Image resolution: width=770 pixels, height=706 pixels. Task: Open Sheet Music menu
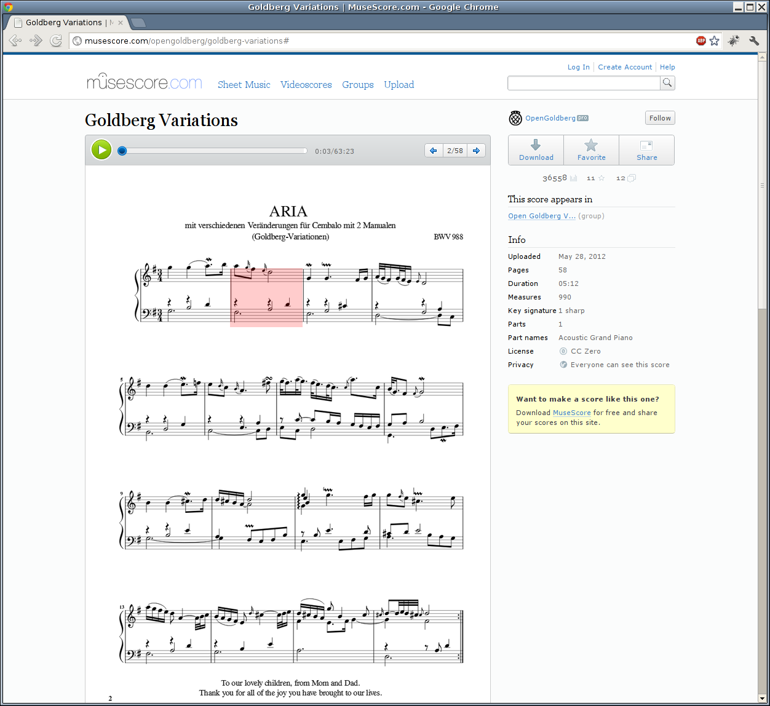pos(244,85)
